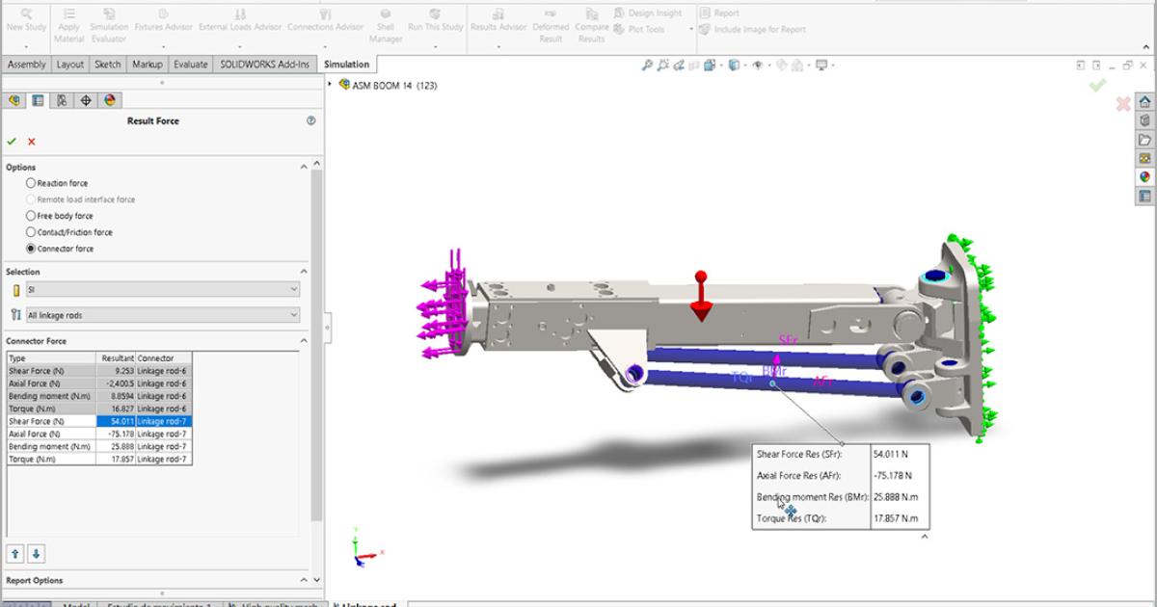Launch Run This Study

pyautogui.click(x=435, y=21)
